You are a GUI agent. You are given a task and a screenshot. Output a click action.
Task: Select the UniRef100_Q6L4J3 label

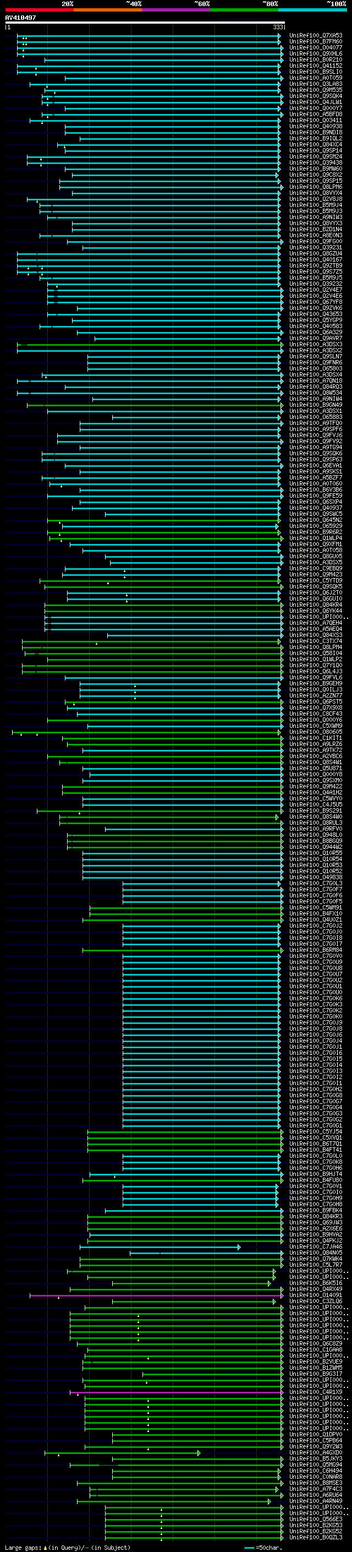316,671
